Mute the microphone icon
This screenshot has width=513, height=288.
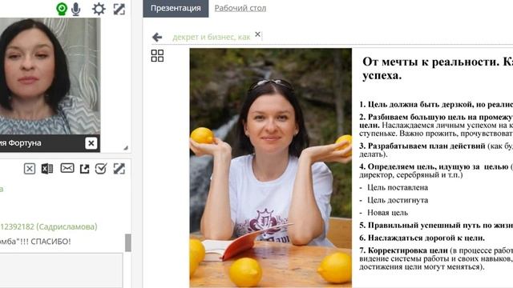point(76,9)
